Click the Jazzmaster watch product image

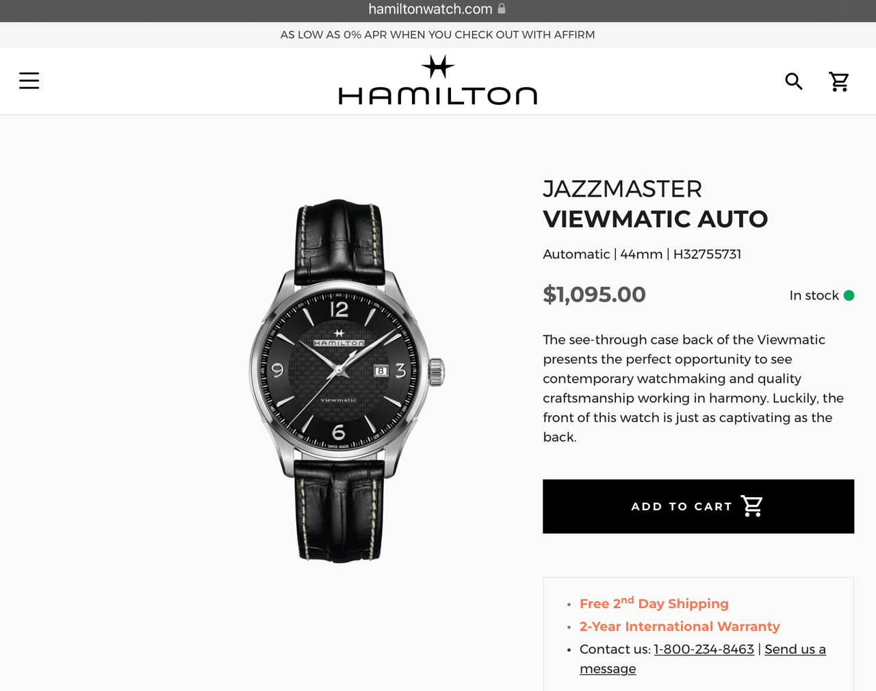click(346, 381)
